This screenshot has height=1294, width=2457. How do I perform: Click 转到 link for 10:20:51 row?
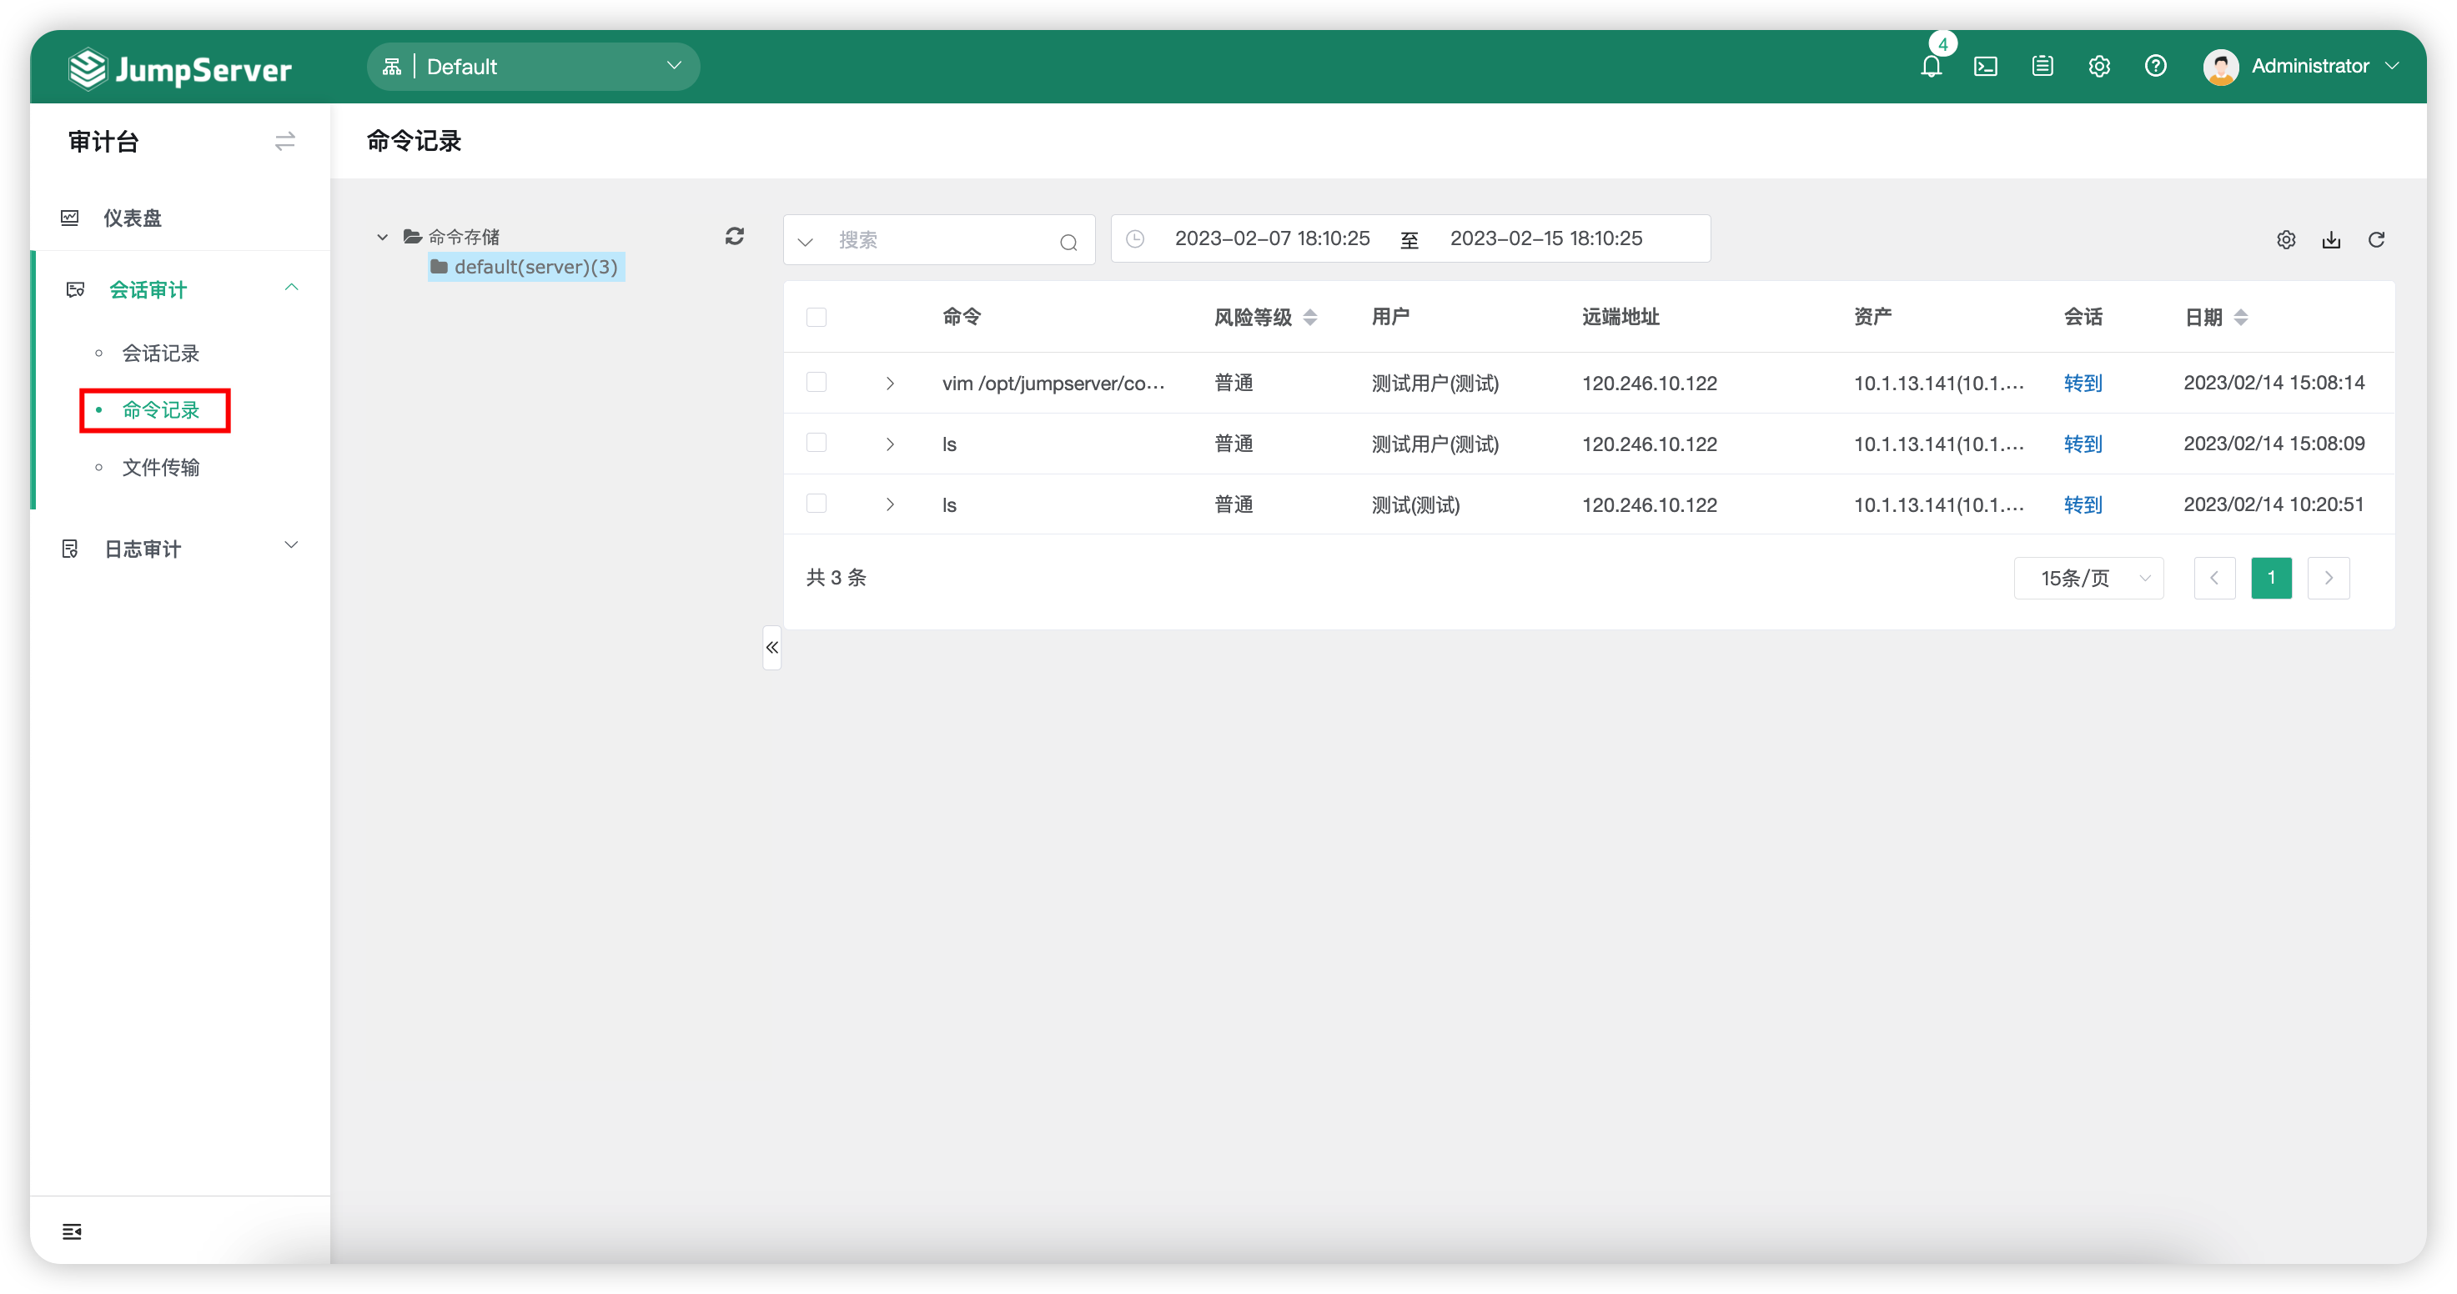[x=2083, y=504]
